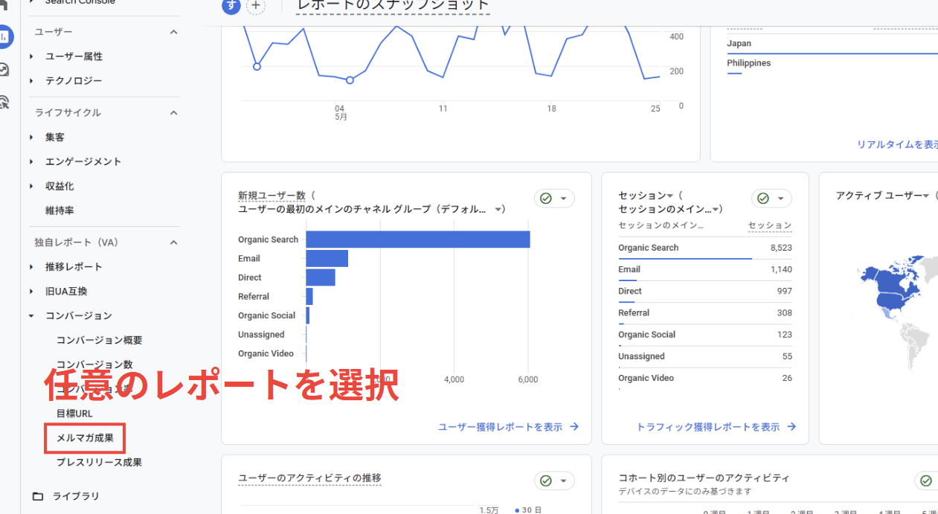Collapse the 独自レポート（VA） section
938x514 pixels.
[x=173, y=242]
